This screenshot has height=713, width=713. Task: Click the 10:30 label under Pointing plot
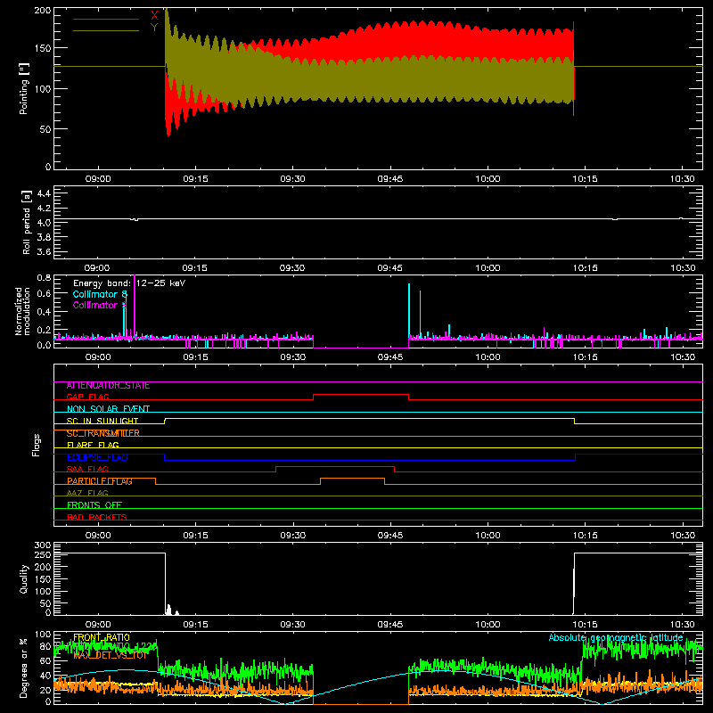click(x=683, y=179)
